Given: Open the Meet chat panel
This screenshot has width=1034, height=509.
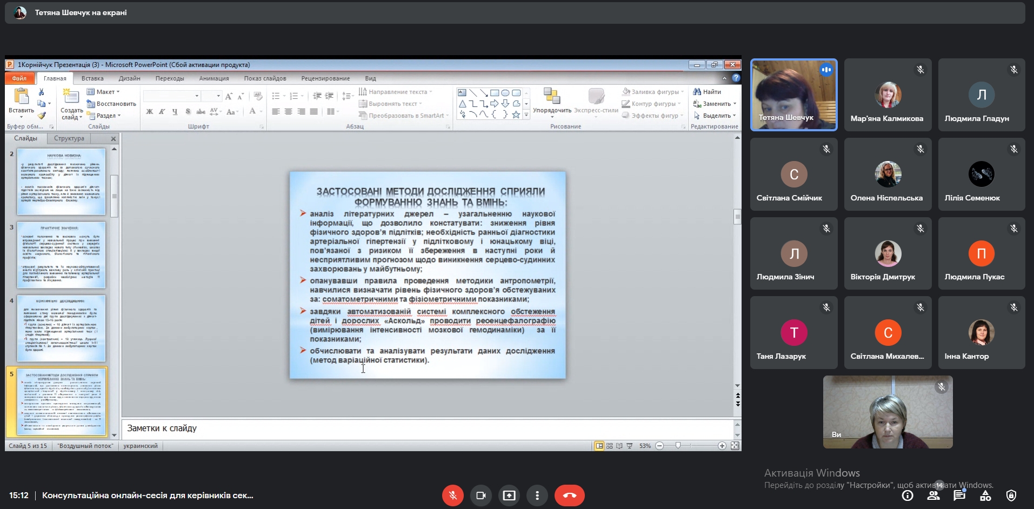Looking at the screenshot, I should (959, 495).
